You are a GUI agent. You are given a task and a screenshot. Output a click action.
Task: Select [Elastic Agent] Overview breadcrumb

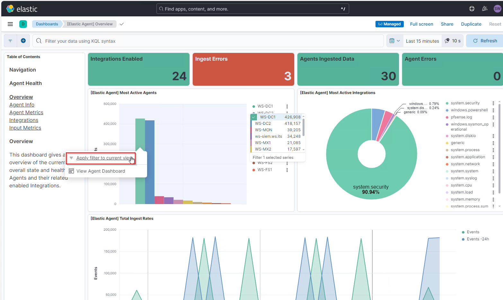pyautogui.click(x=90, y=24)
